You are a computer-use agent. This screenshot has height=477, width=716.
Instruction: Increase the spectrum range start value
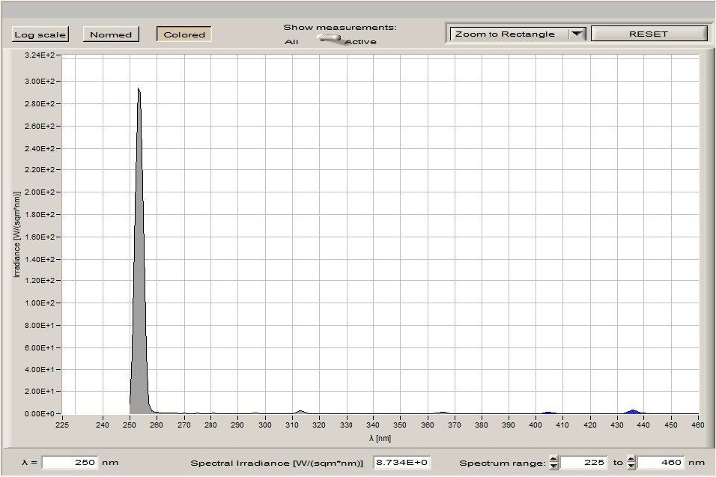coord(554,459)
